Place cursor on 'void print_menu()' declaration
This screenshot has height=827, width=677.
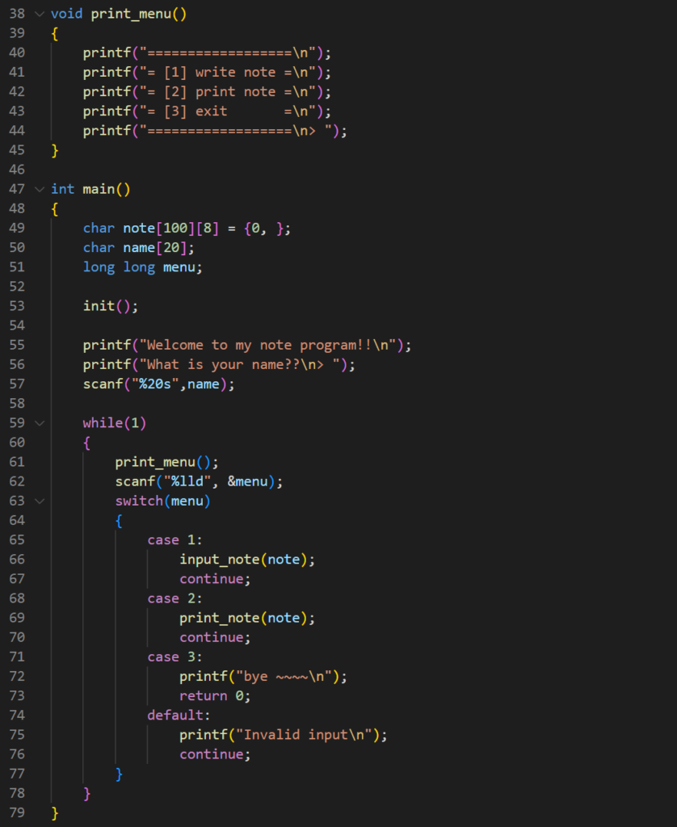(x=119, y=14)
